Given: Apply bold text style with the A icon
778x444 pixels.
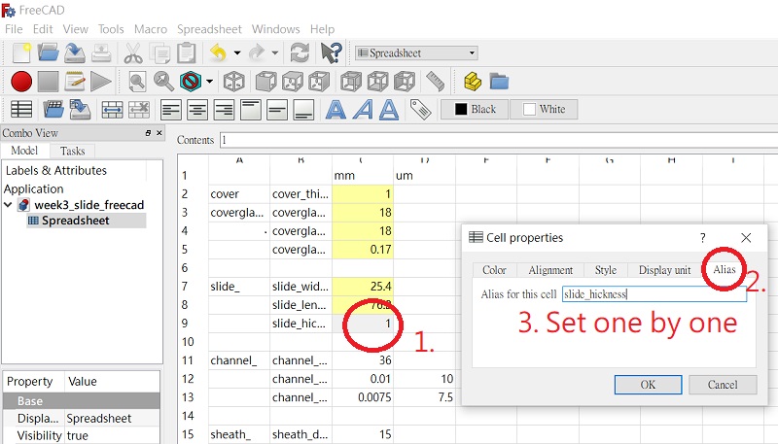Looking at the screenshot, I should point(336,110).
